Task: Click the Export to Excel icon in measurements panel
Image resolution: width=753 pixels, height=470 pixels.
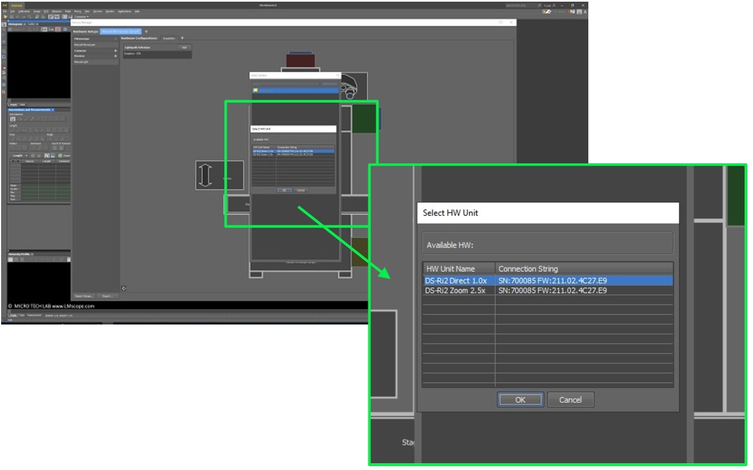Action: [60, 156]
